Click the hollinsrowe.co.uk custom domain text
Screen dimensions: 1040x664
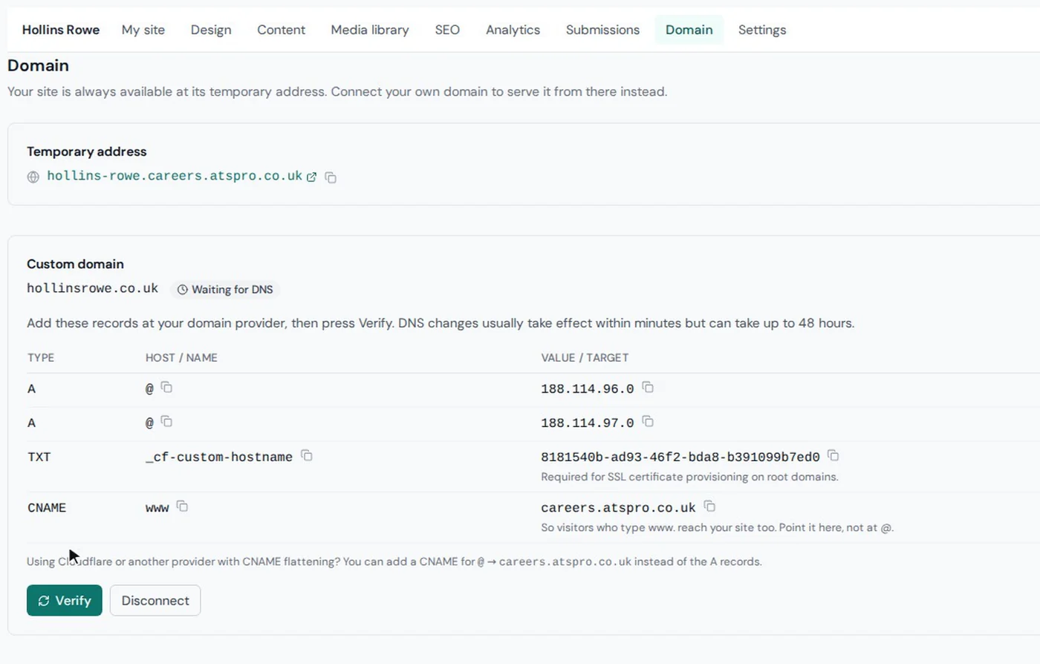(x=93, y=288)
